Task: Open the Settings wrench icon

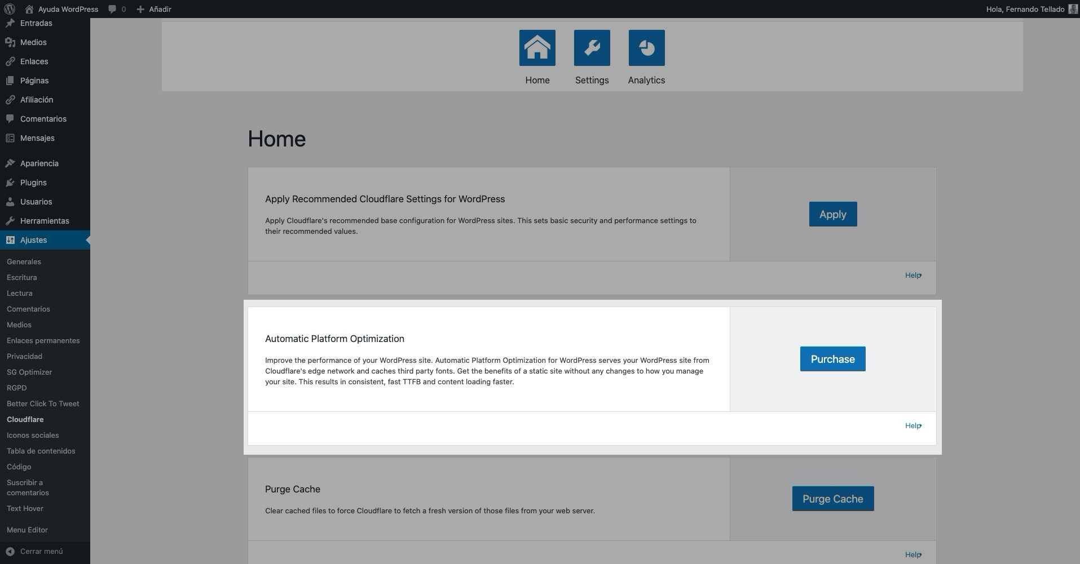Action: [x=592, y=48]
